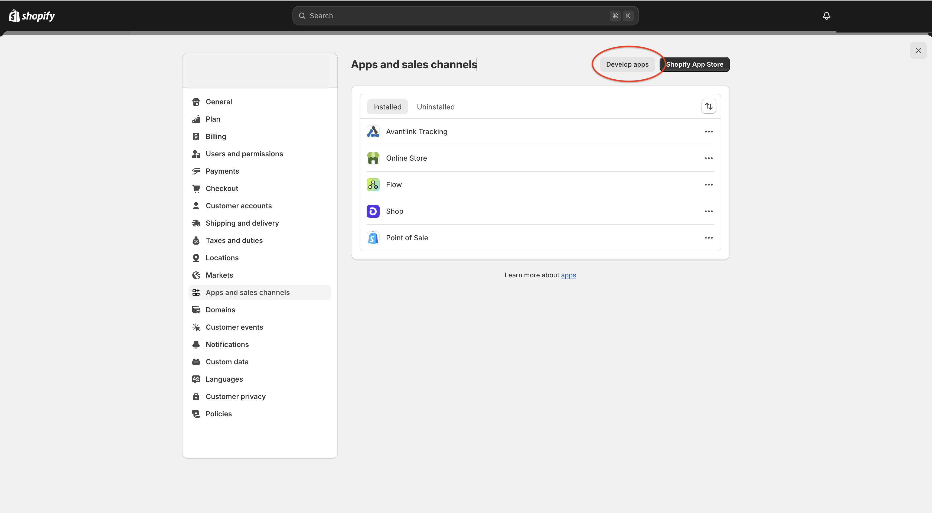This screenshot has width=932, height=513.
Task: Click the Checkout cart icon
Action: (x=196, y=189)
